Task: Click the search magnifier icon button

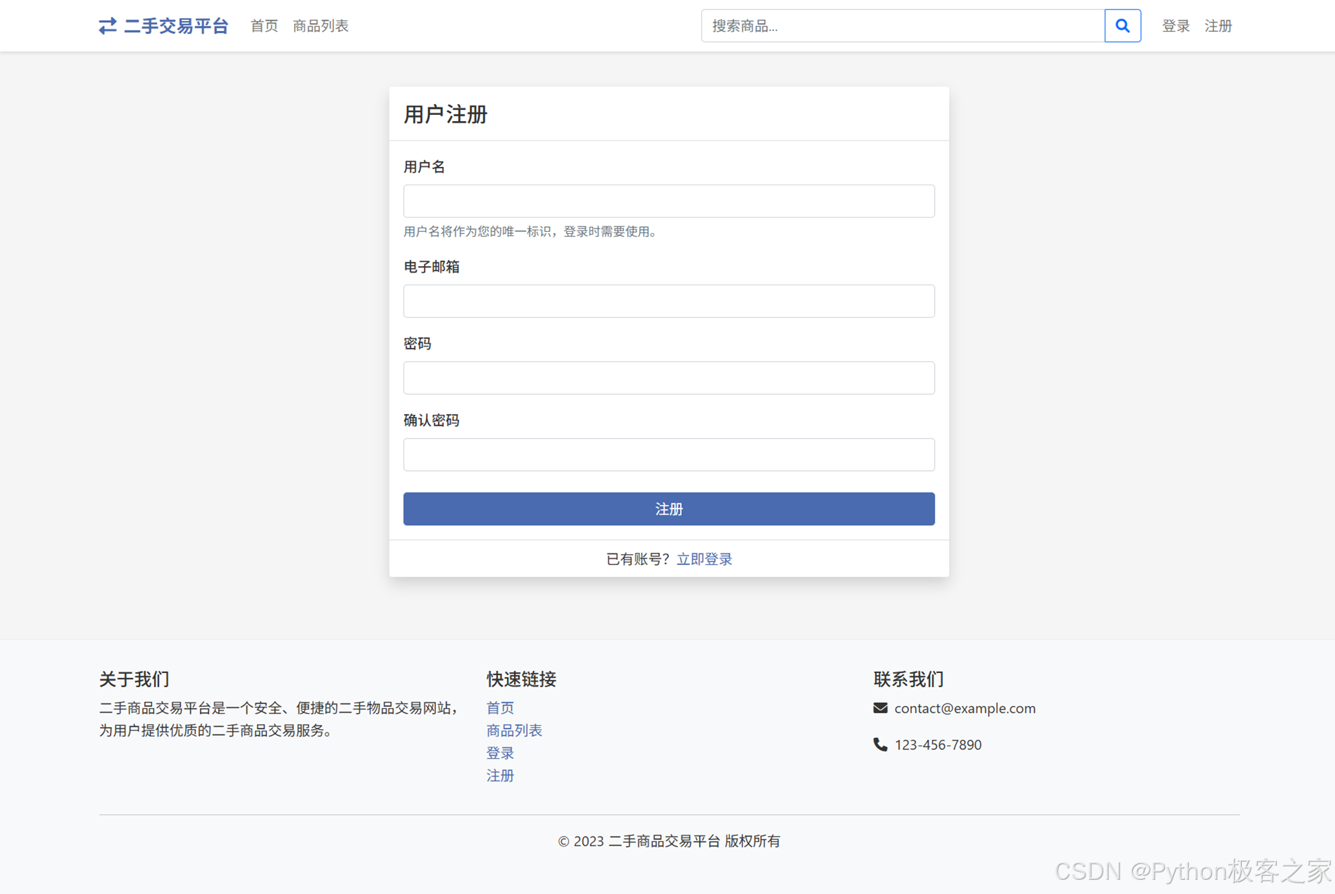Action: 1122,26
